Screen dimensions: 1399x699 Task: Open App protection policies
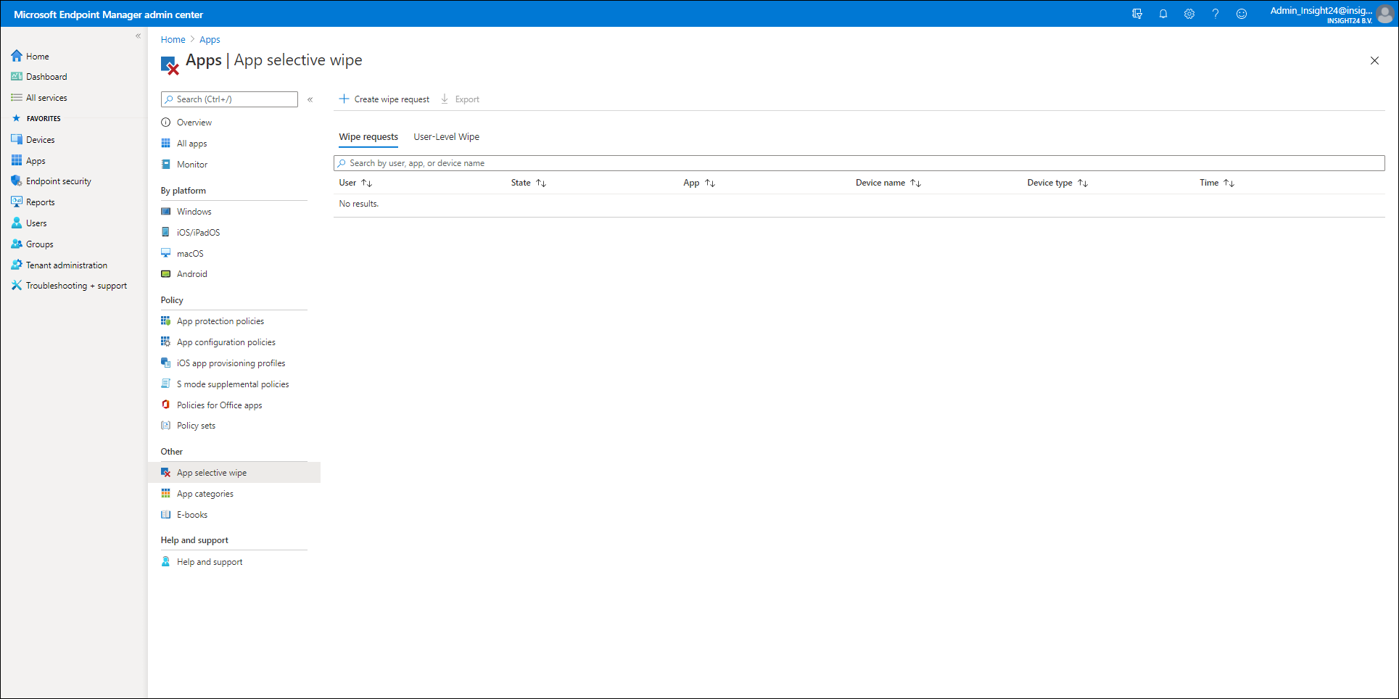point(220,321)
